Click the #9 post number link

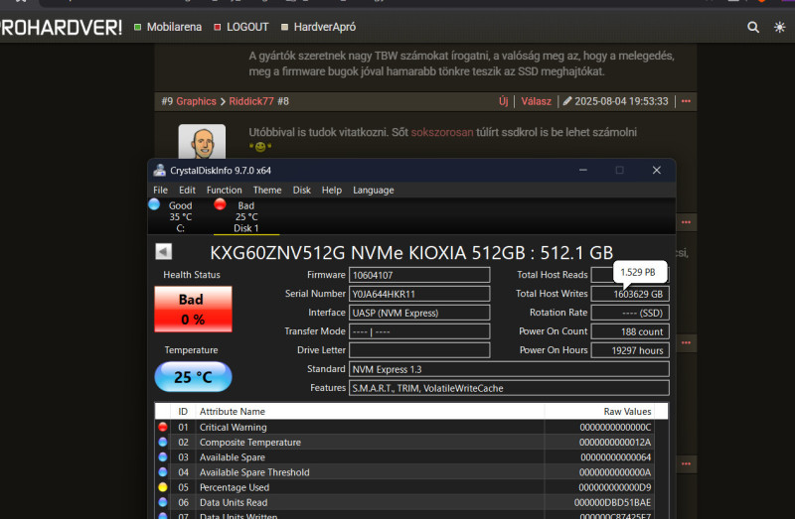click(x=167, y=101)
